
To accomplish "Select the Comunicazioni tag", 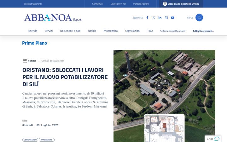I will pyautogui.click(x=30, y=140).
